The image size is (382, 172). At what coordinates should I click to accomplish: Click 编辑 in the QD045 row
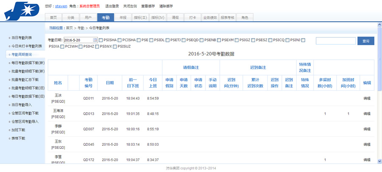click(367, 144)
